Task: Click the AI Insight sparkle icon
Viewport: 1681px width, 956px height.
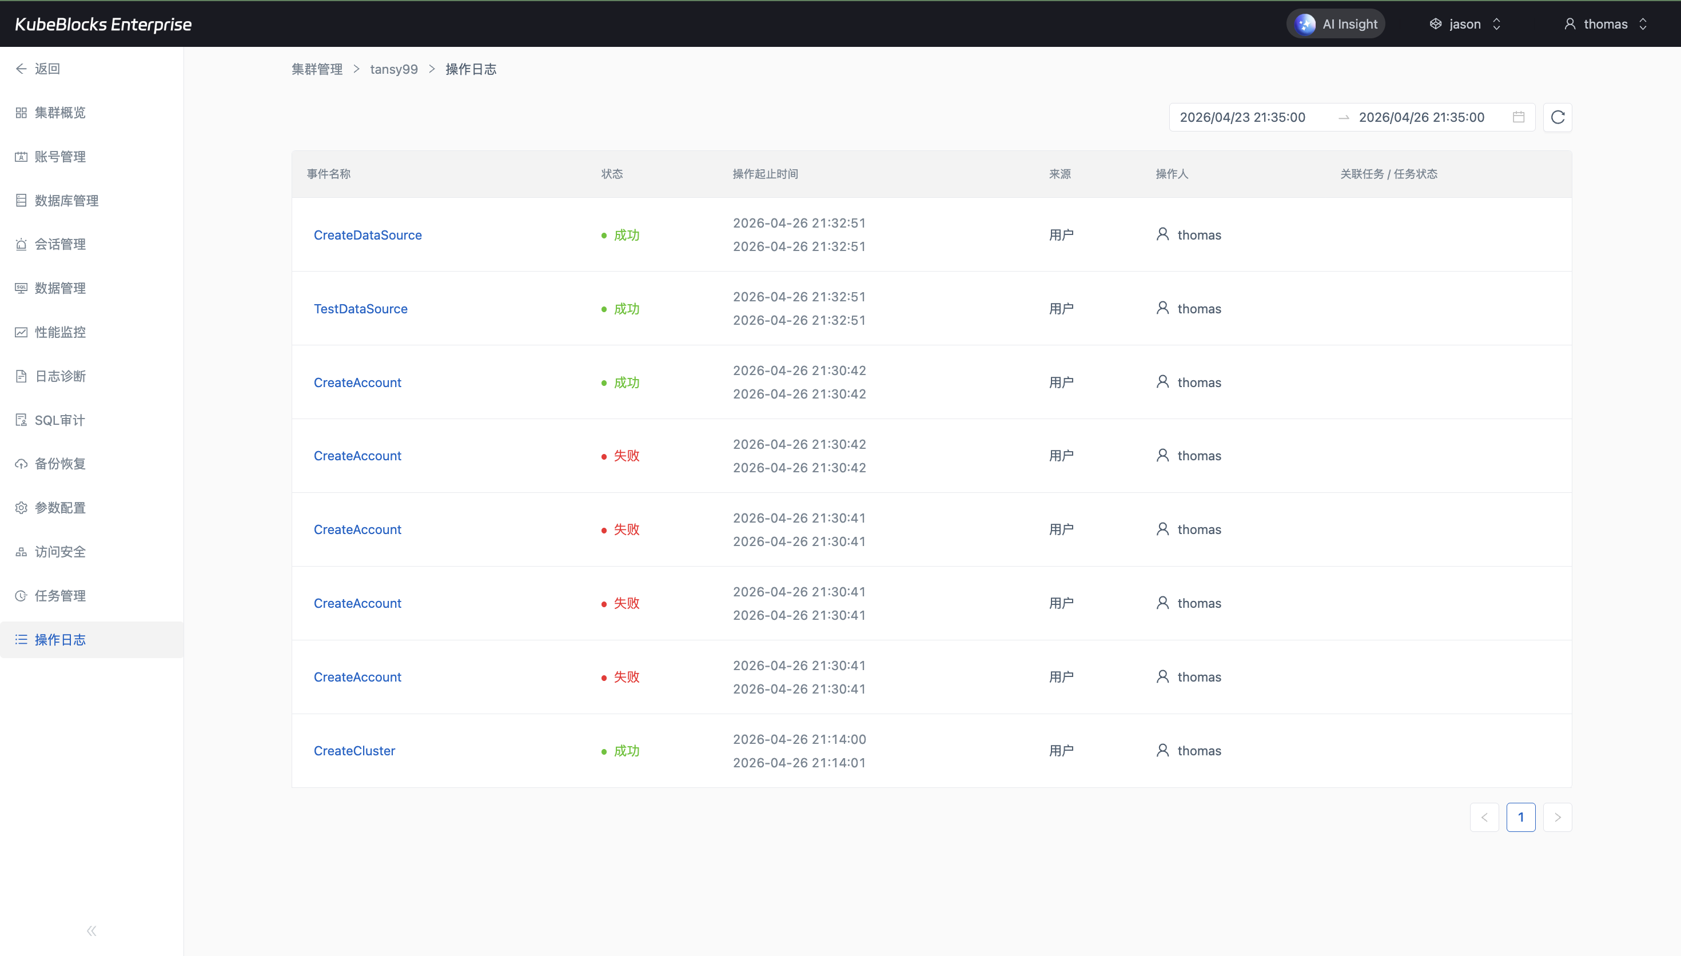Action: tap(1305, 24)
